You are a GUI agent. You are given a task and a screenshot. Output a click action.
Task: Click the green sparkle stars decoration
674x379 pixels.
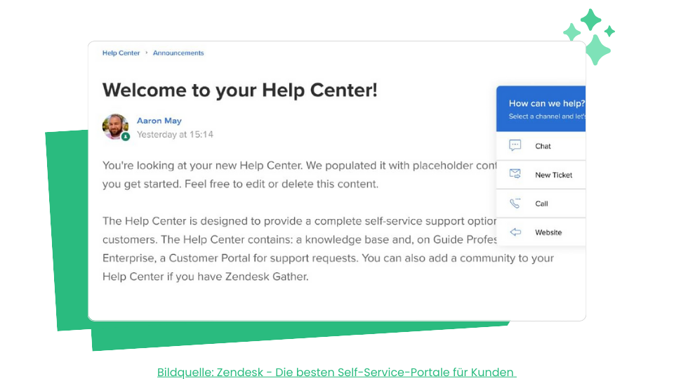tap(589, 36)
